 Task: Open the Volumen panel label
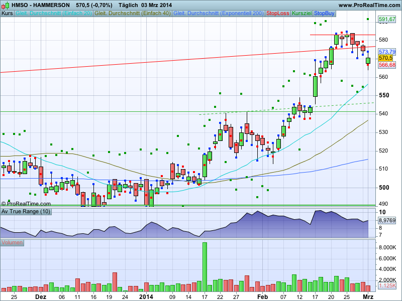click(12, 243)
